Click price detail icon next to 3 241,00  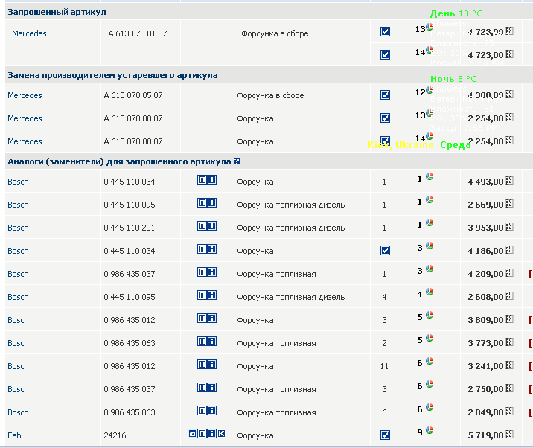[x=509, y=366]
